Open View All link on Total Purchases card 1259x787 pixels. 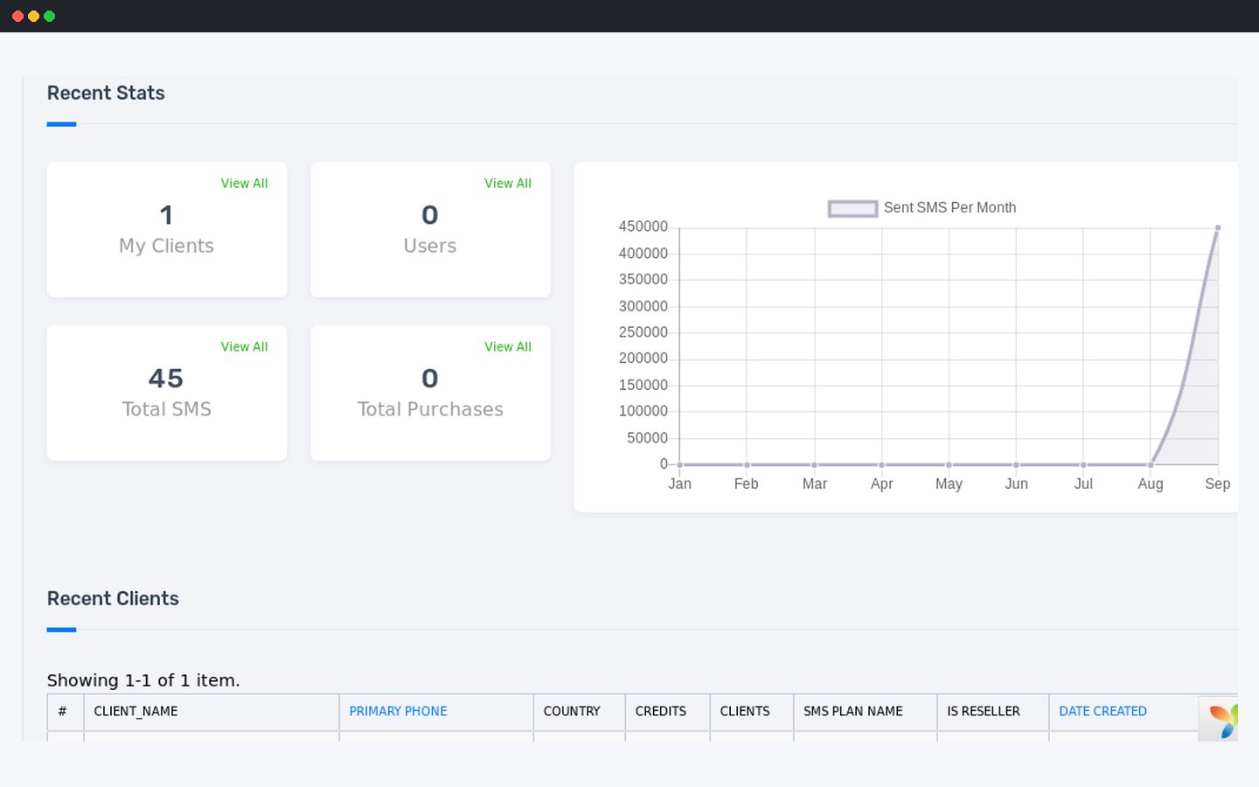coord(508,347)
